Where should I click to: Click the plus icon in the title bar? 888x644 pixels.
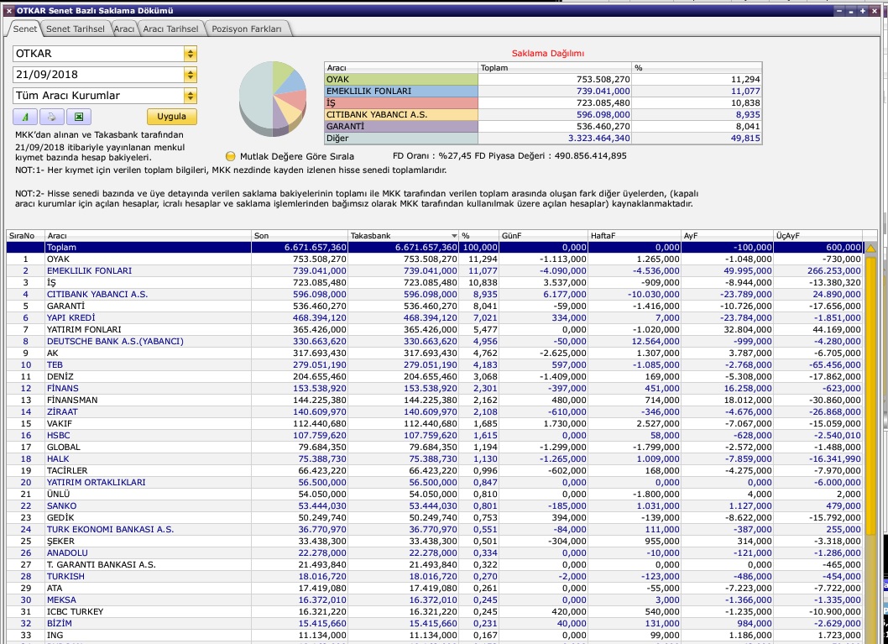pos(863,10)
